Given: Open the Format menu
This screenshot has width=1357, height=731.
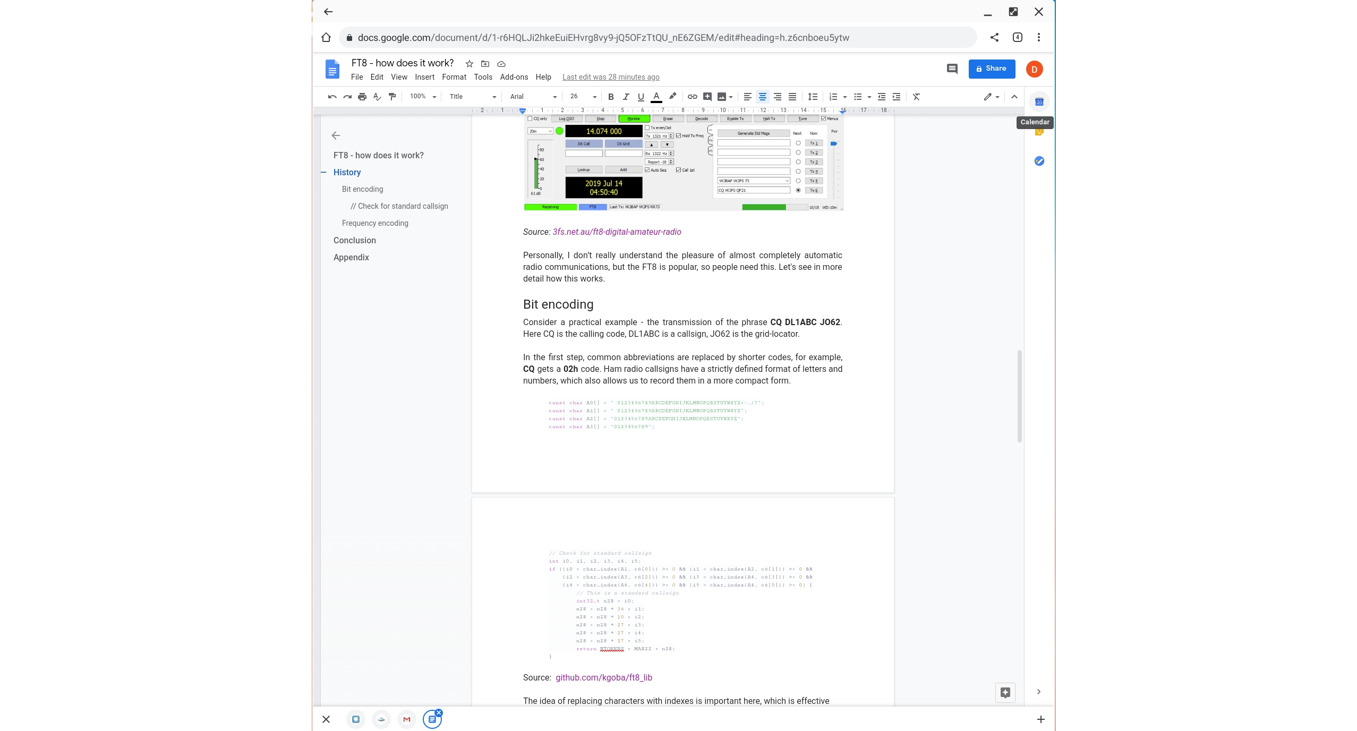Looking at the screenshot, I should 454,77.
